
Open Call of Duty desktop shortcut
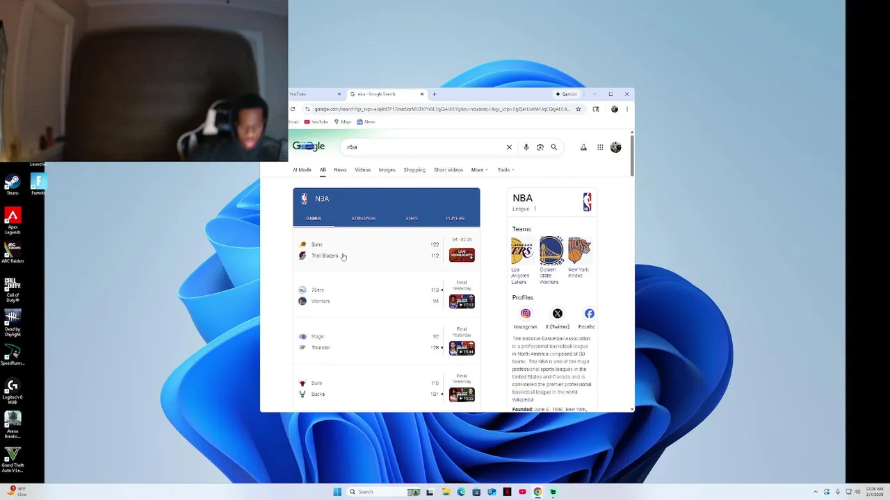tap(13, 290)
